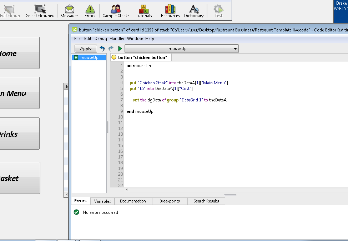Open the File menu
348x241 pixels.
[77, 39]
